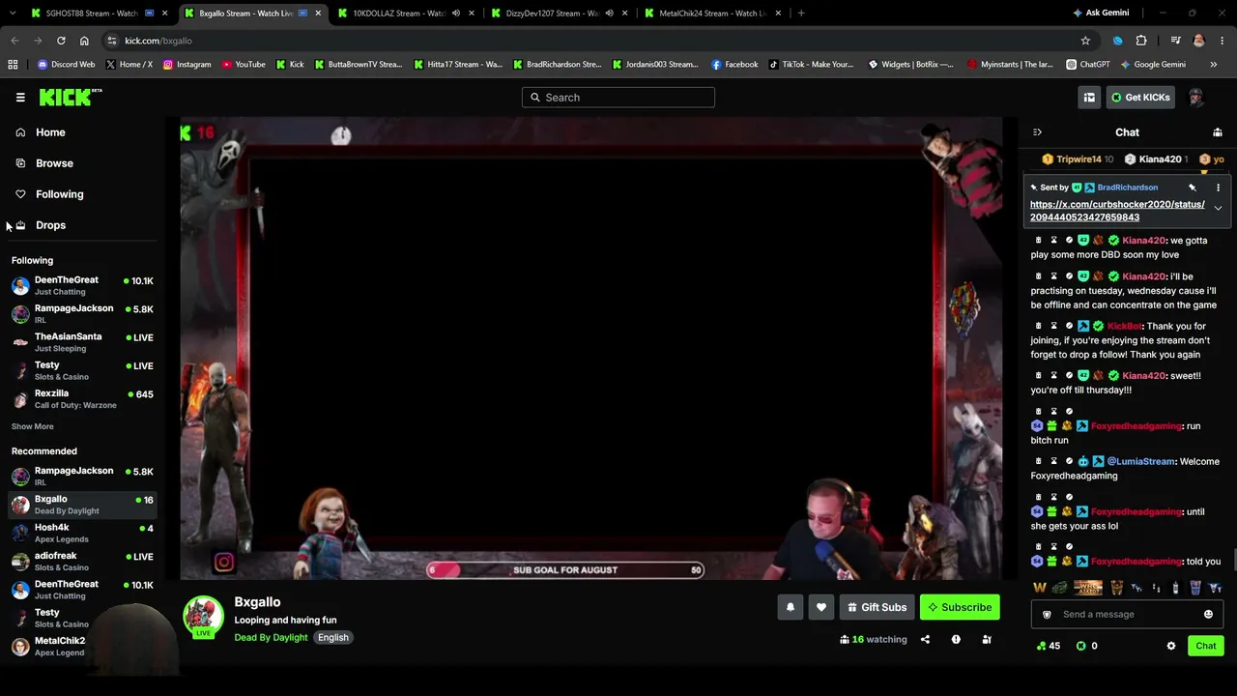Bookmark this page with the star icon
1237x696 pixels.
coord(1085,41)
